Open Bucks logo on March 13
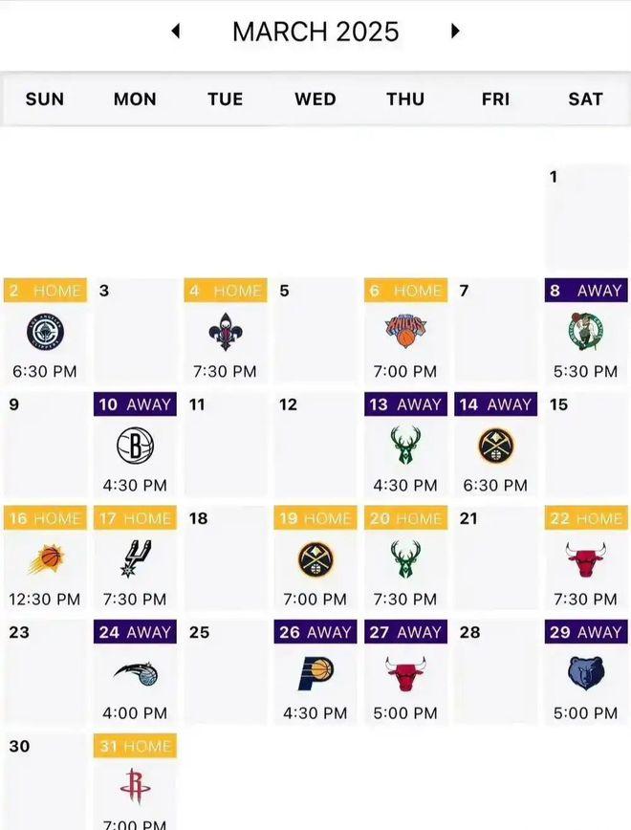 point(405,446)
